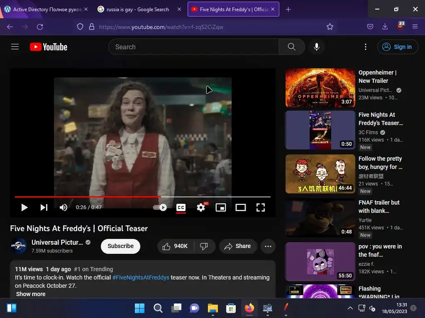Share this video
The width and height of the screenshot is (425, 318).
[x=238, y=246]
